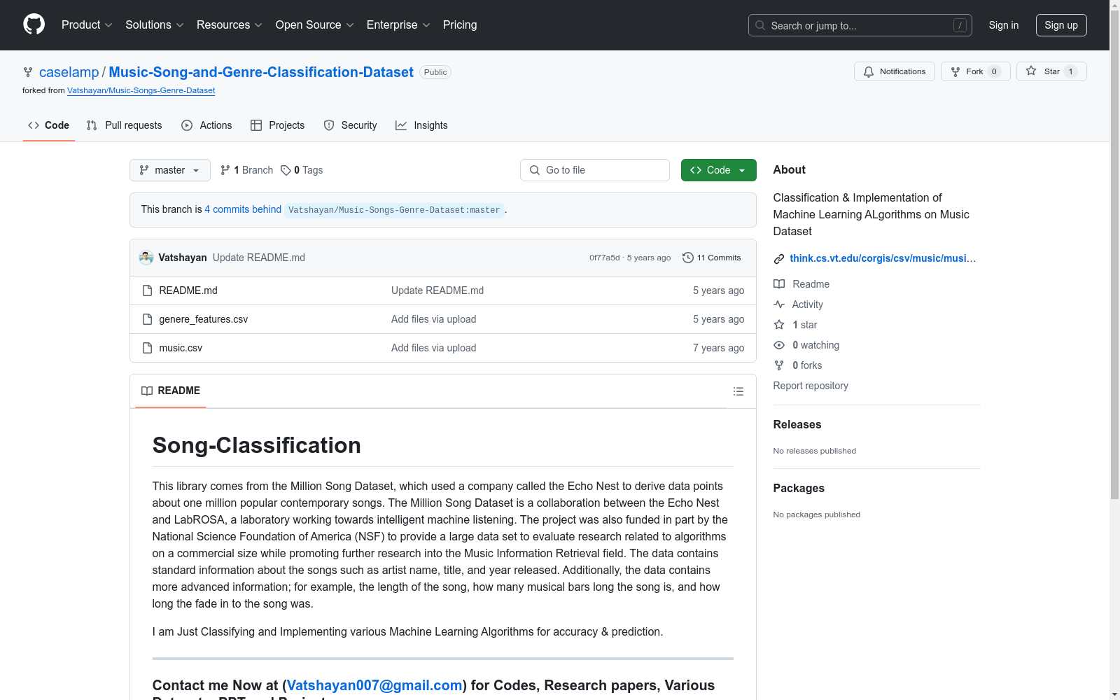Open the Insights tab
Image resolution: width=1120 pixels, height=700 pixels.
click(421, 125)
